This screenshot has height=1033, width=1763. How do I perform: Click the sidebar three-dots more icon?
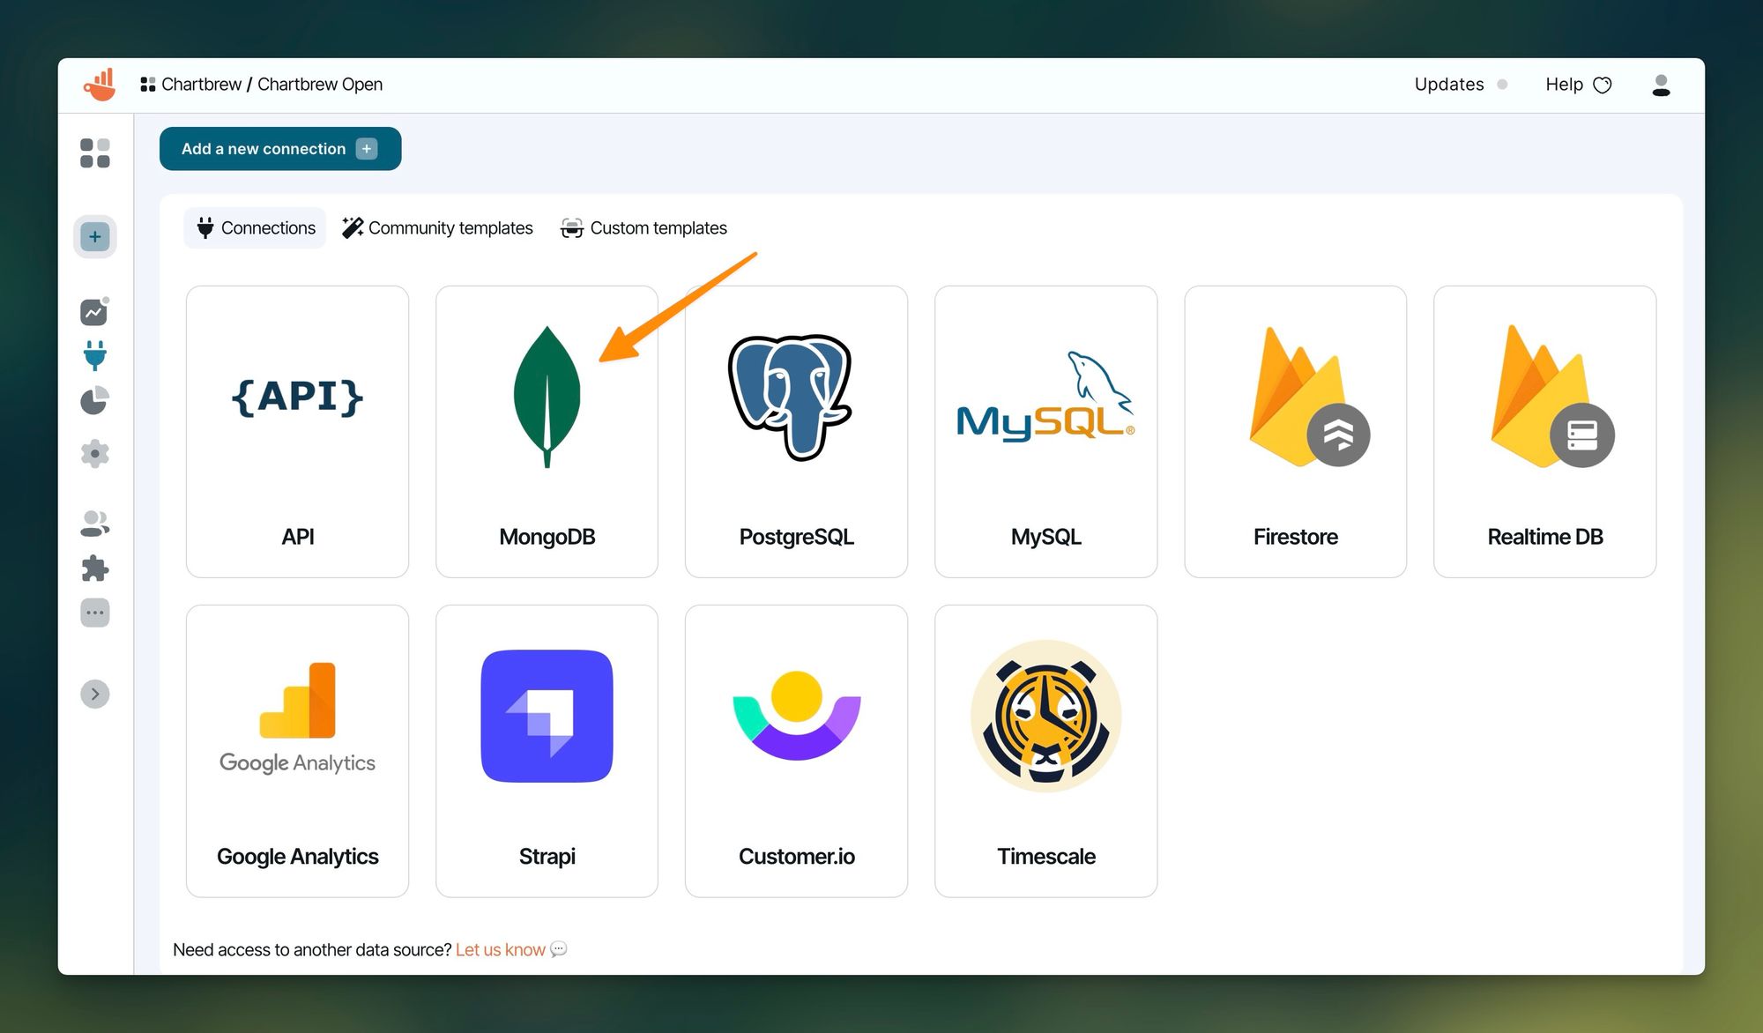(x=94, y=613)
